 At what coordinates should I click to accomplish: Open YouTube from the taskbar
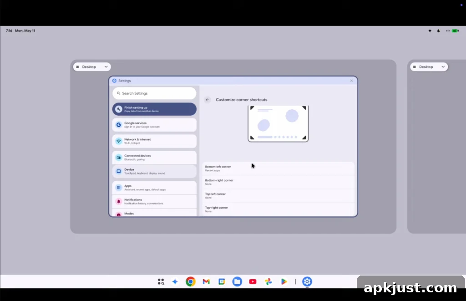coord(253,282)
